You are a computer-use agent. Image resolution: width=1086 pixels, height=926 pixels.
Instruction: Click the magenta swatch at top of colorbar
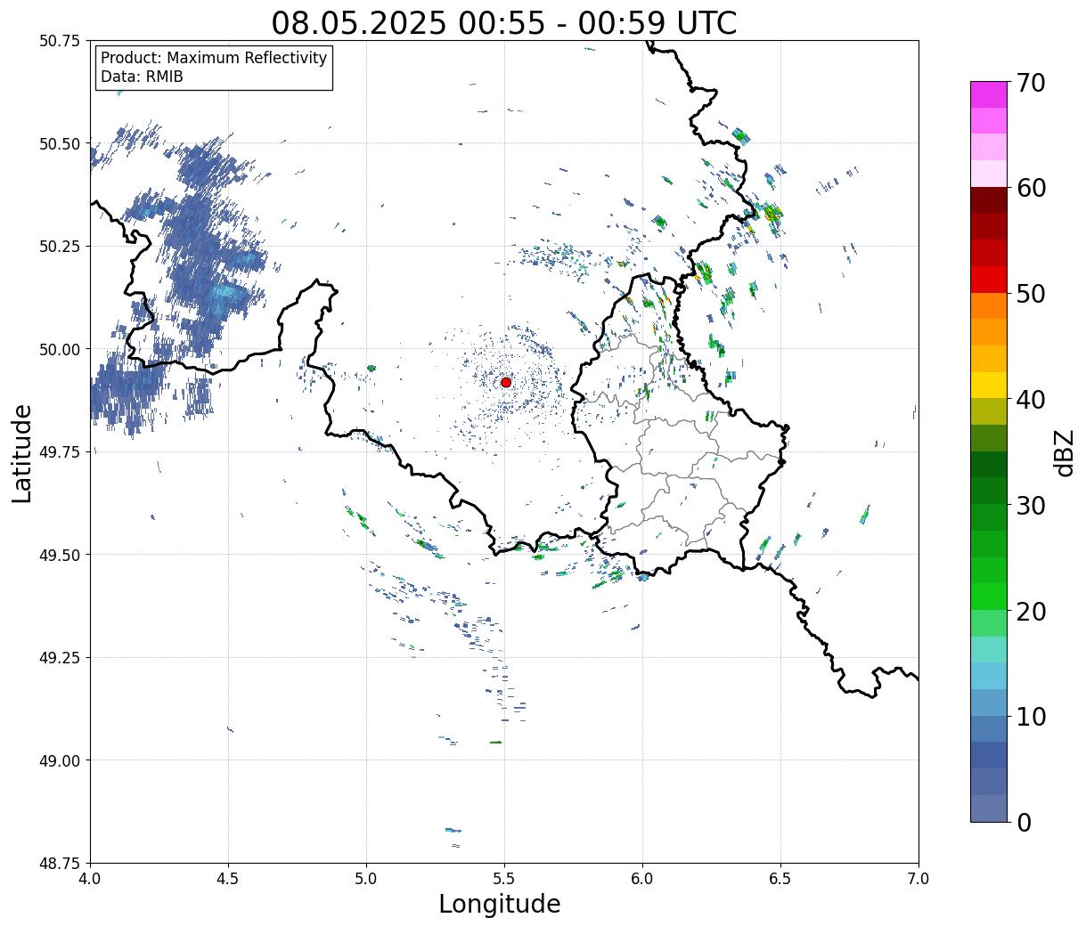pyautogui.click(x=989, y=94)
